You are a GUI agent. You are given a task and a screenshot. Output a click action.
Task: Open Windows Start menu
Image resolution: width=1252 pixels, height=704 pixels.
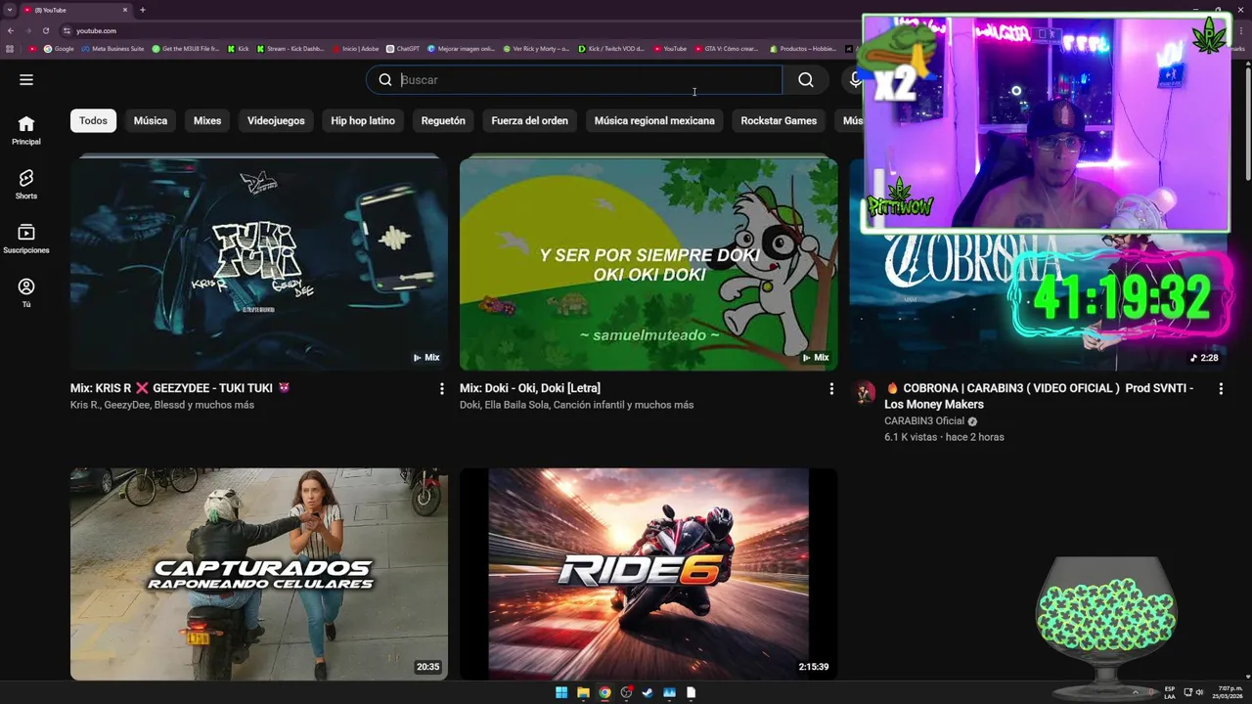pos(561,692)
